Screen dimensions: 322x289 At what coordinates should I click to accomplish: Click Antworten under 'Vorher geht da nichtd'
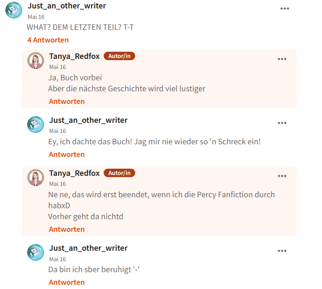pyautogui.click(x=66, y=229)
